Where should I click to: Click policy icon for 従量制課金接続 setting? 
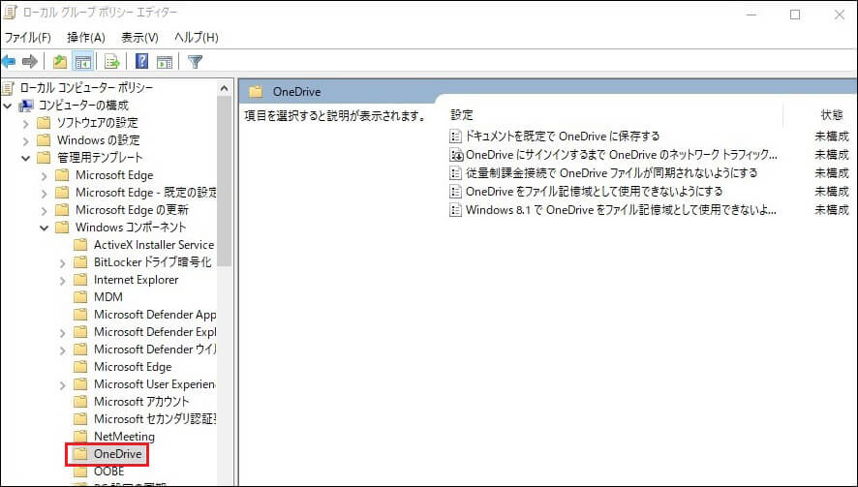pos(455,173)
